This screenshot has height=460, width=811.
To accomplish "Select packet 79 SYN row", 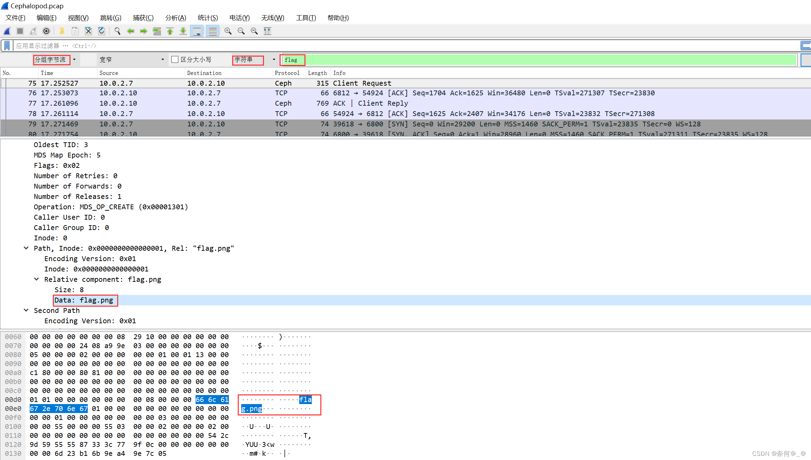I will click(406, 124).
